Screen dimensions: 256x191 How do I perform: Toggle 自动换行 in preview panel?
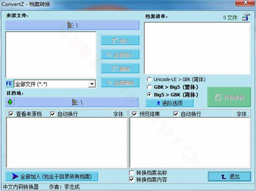pyautogui.click(x=176, y=114)
